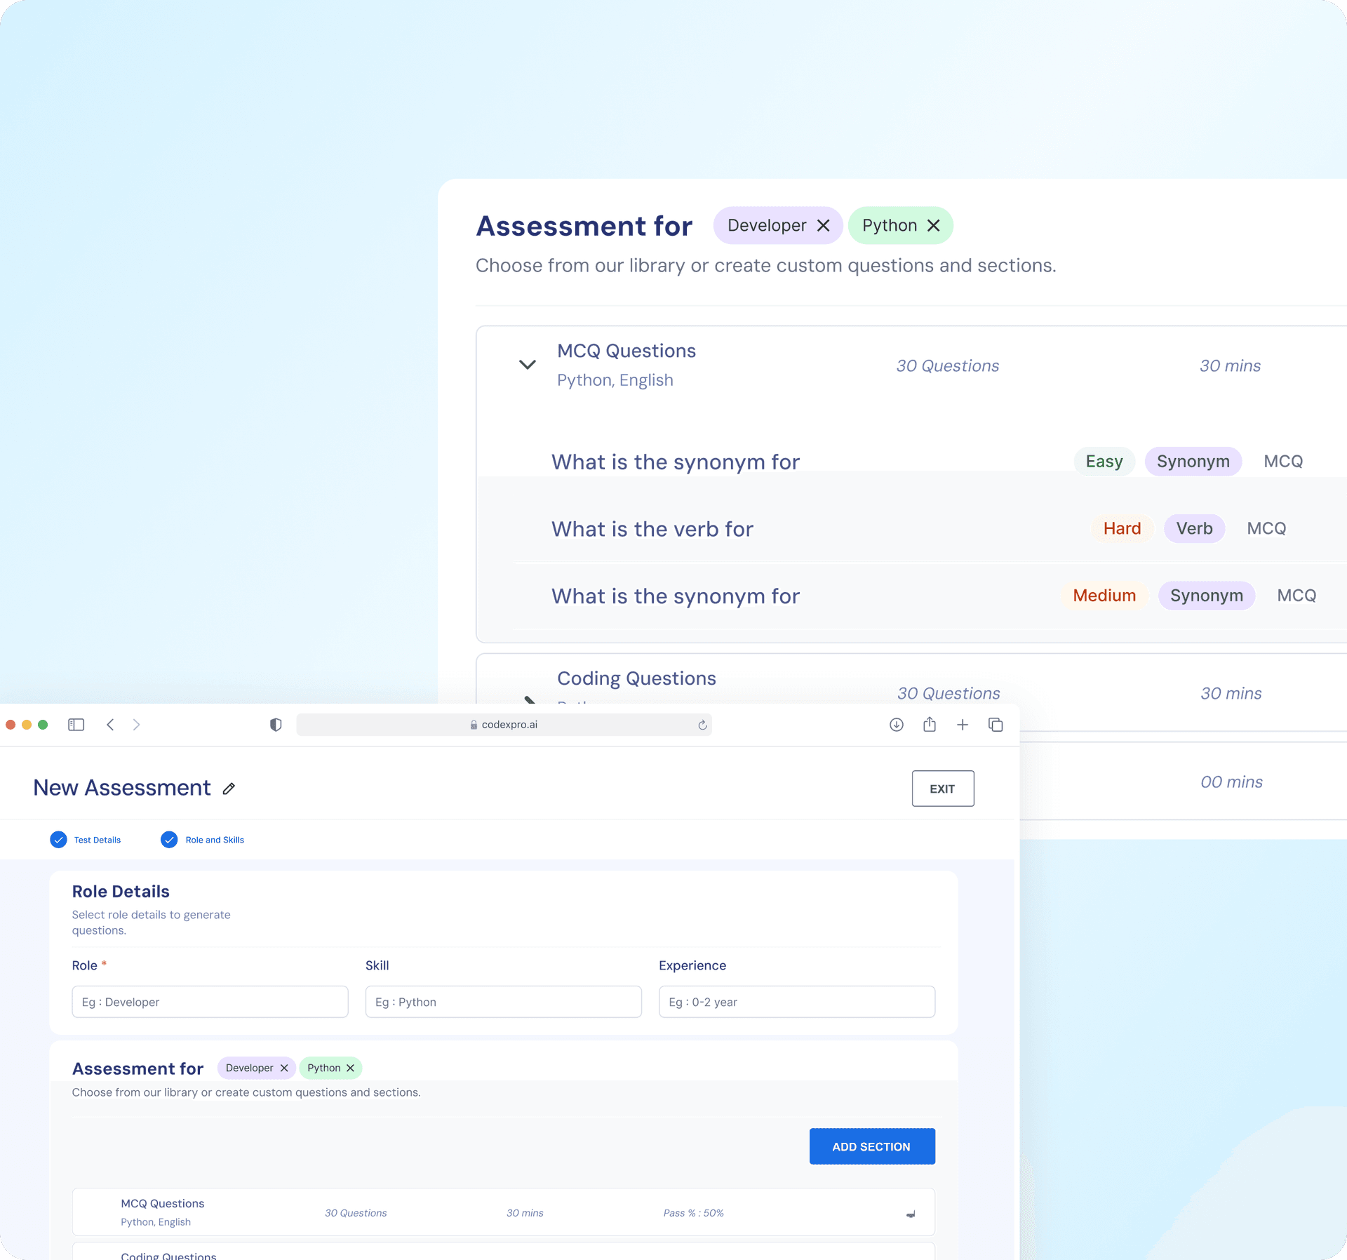Reload the codexpro.ai page

point(702,725)
